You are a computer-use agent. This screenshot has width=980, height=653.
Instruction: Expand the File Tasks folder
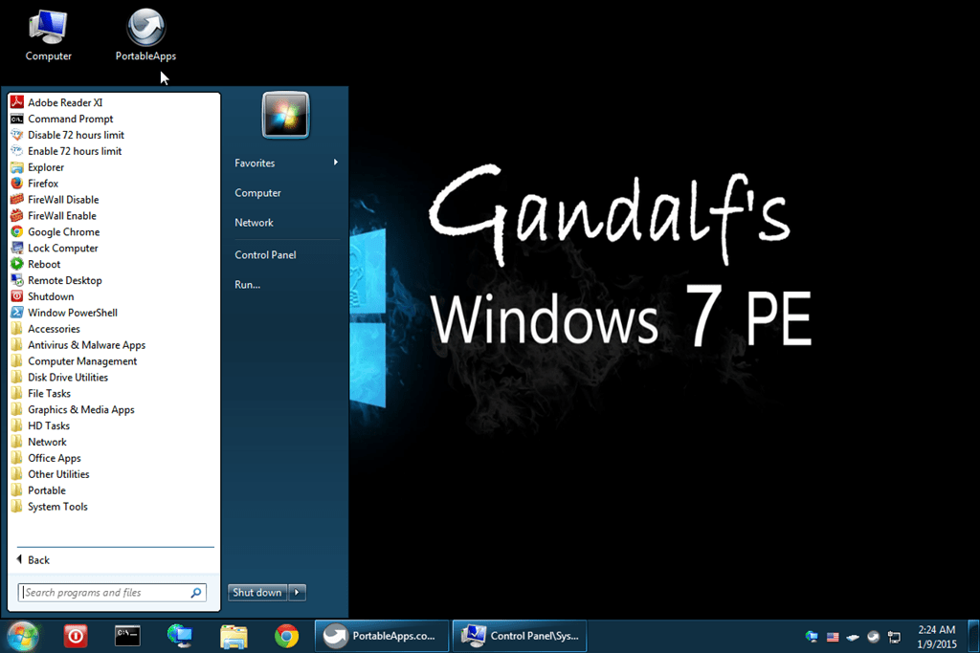click(40, 394)
